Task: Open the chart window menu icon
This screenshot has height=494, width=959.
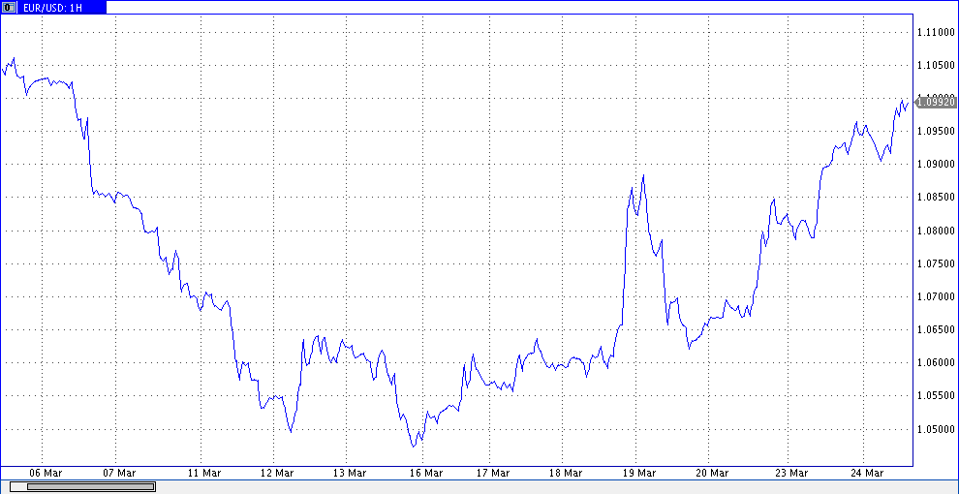Action: pyautogui.click(x=9, y=8)
